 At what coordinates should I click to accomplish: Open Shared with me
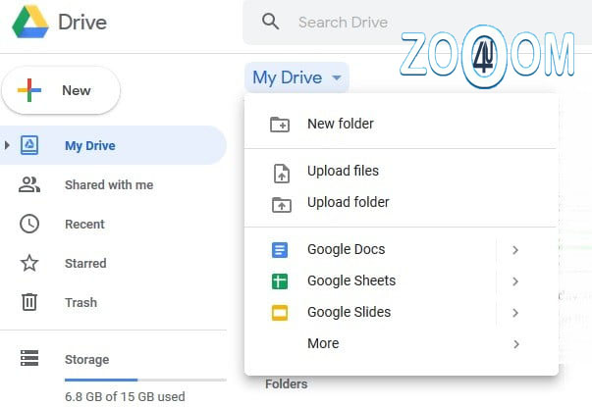pos(109,184)
